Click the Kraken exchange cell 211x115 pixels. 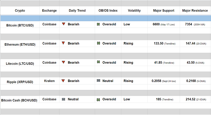click(49, 81)
